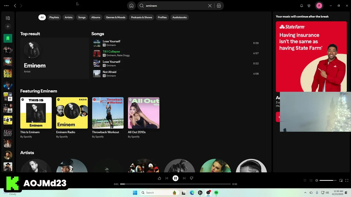Skip to previous track button
351x197 pixels.
coord(167,178)
